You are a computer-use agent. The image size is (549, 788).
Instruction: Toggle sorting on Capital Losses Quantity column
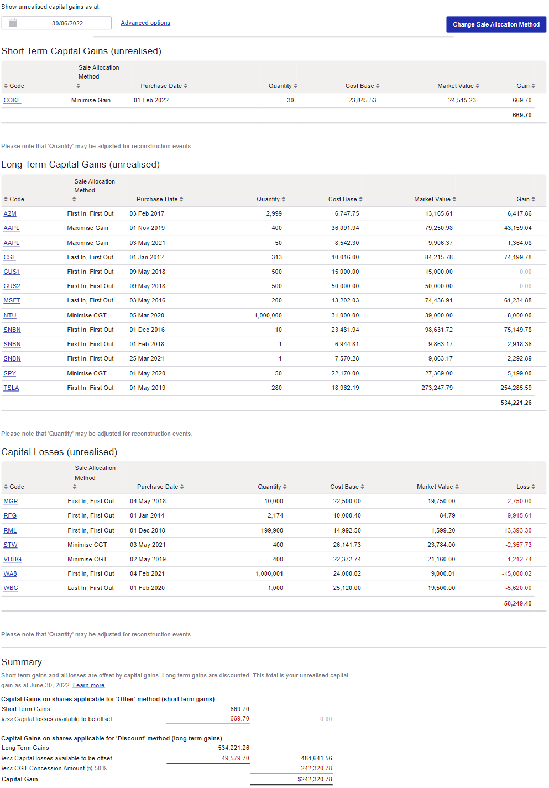click(285, 487)
